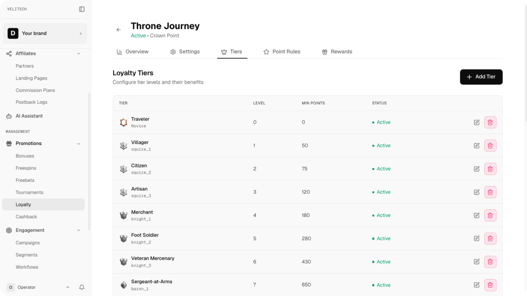Collapse the Affiliates section chevron
527x296 pixels.
tap(79, 54)
